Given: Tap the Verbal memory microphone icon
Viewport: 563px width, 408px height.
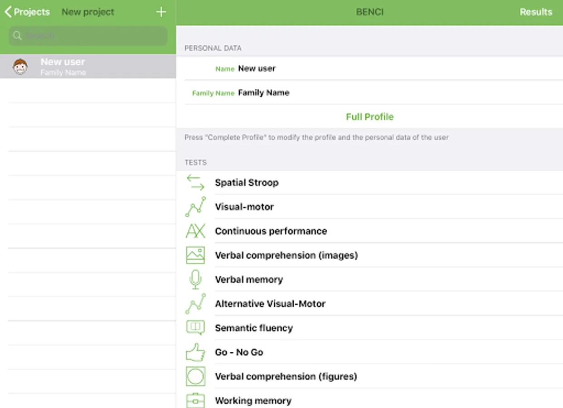Looking at the screenshot, I should pyautogui.click(x=195, y=279).
